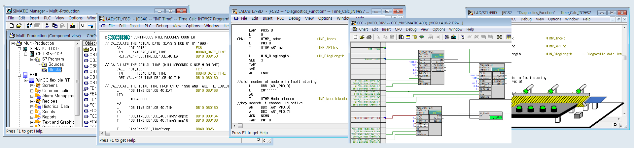This screenshot has height=148, width=634.
Task: Select the Sources folder in tree
Action: pyautogui.click(x=56, y=64)
